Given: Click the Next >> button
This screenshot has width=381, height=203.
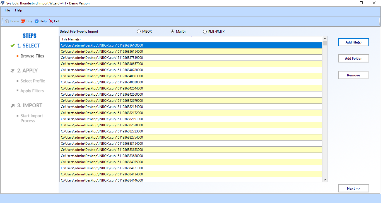Looking at the screenshot, I should pos(353,188).
